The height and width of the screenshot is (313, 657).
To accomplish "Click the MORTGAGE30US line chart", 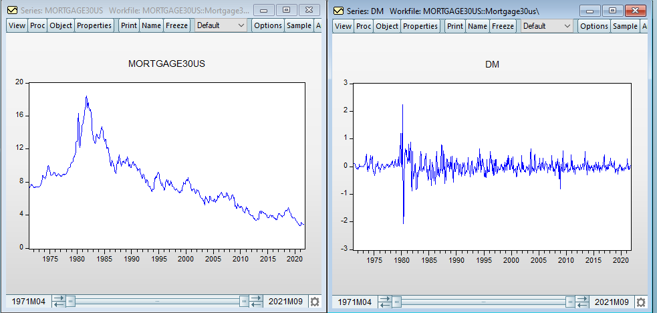I will click(x=167, y=165).
